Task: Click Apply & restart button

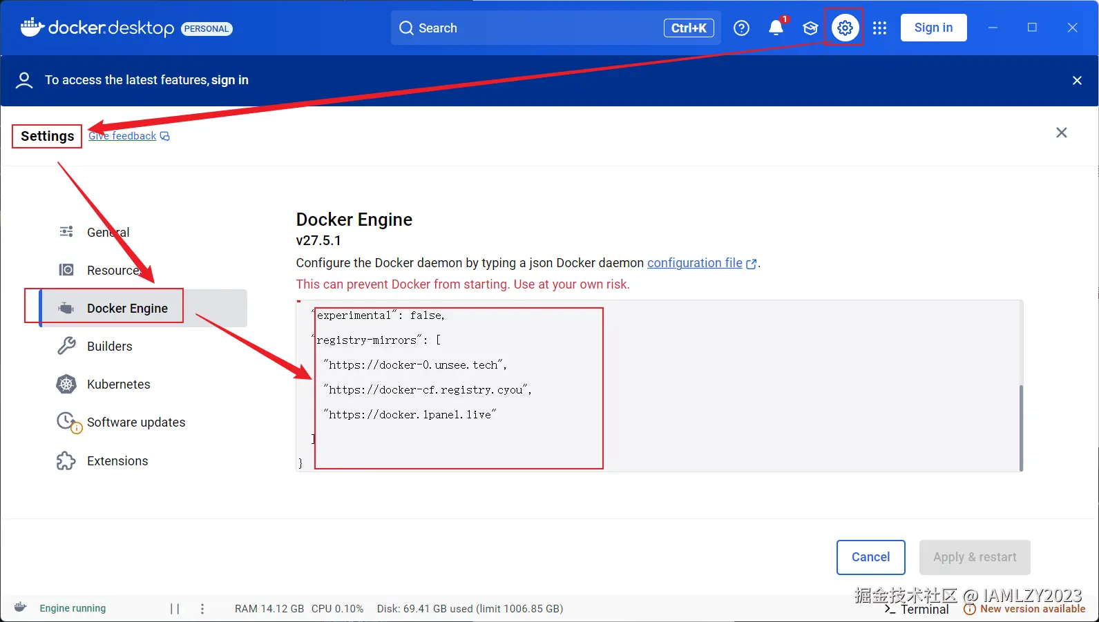Action: pyautogui.click(x=975, y=557)
